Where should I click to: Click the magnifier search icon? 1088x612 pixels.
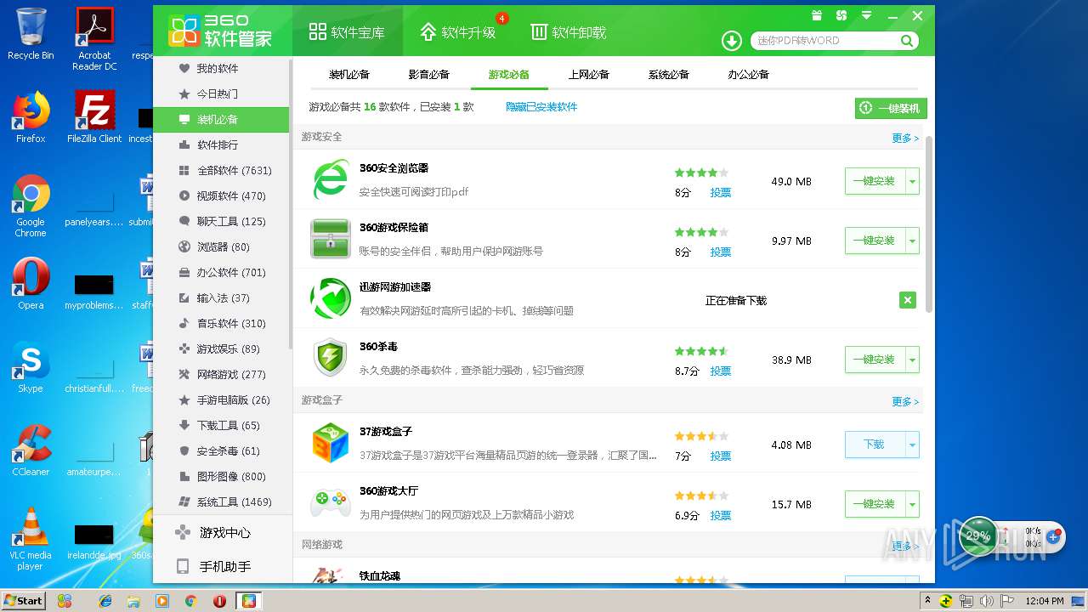point(907,41)
